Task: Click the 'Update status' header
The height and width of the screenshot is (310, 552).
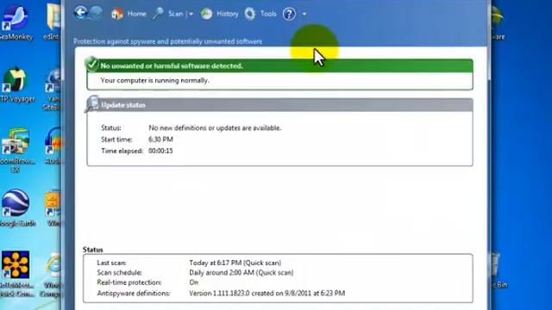Action: point(279,105)
